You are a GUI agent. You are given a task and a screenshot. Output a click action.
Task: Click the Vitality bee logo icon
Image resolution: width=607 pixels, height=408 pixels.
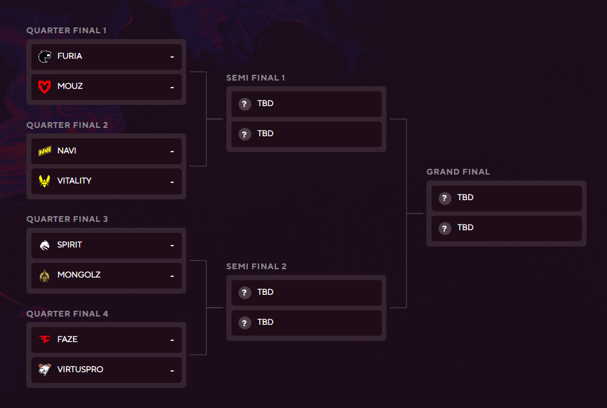point(45,181)
